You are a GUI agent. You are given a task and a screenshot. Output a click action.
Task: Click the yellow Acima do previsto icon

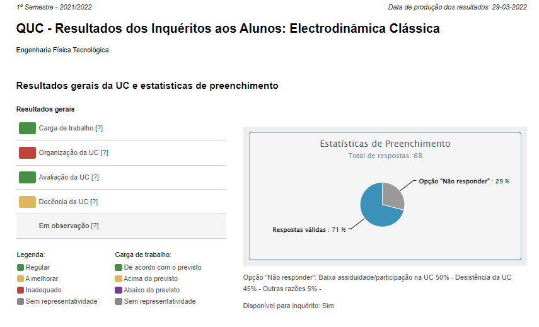[119, 279]
